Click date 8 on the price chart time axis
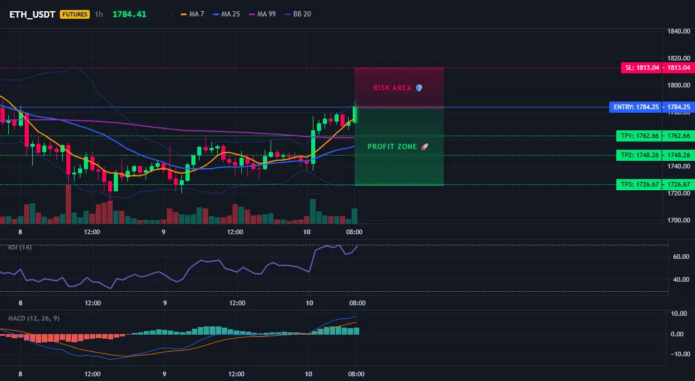The image size is (695, 381). (20, 232)
